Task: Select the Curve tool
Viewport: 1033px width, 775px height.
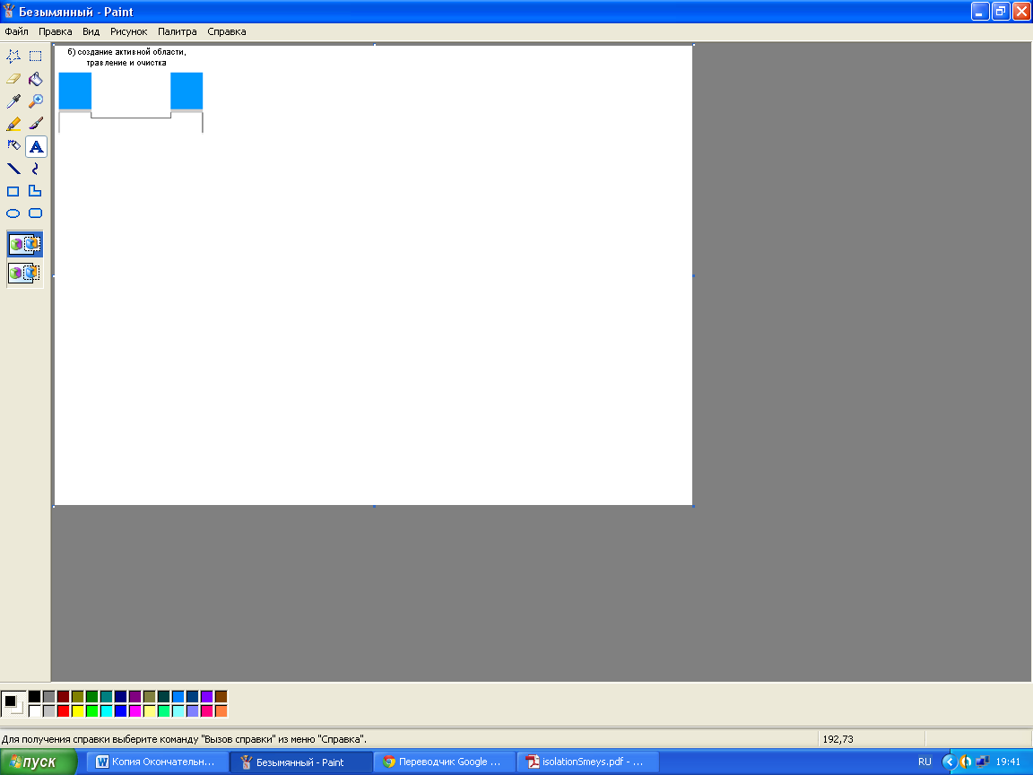Action: click(x=36, y=169)
